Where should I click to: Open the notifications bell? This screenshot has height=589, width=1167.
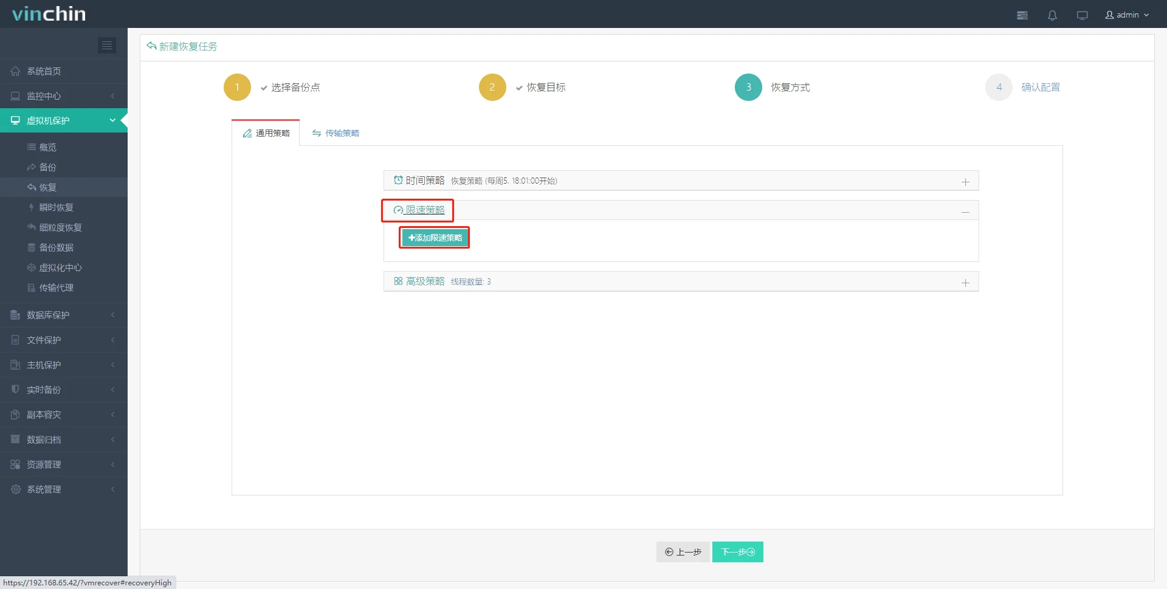[1052, 15]
